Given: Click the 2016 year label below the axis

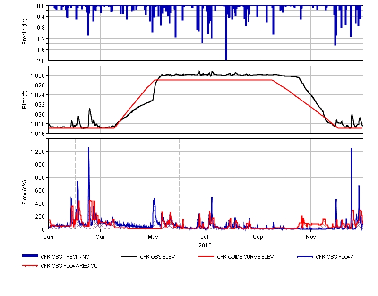Looking at the screenshot, I should coord(205,245).
